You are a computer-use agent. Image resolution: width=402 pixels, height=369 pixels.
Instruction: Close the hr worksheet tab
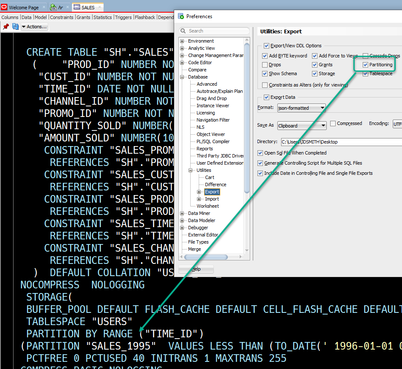click(68, 7)
